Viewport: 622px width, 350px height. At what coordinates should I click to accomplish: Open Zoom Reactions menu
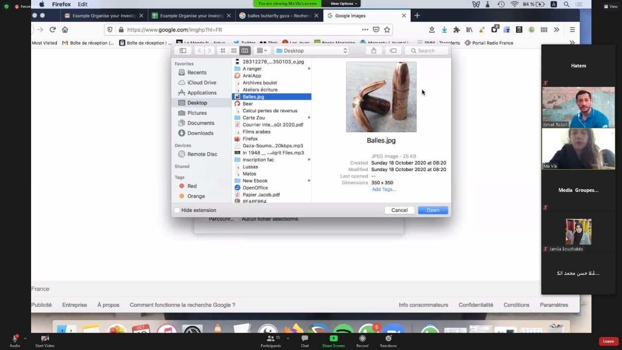click(x=388, y=341)
